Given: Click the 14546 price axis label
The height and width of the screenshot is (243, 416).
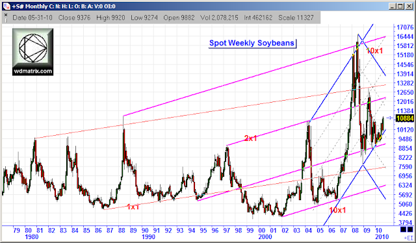Looking at the screenshot, I should [x=404, y=65].
